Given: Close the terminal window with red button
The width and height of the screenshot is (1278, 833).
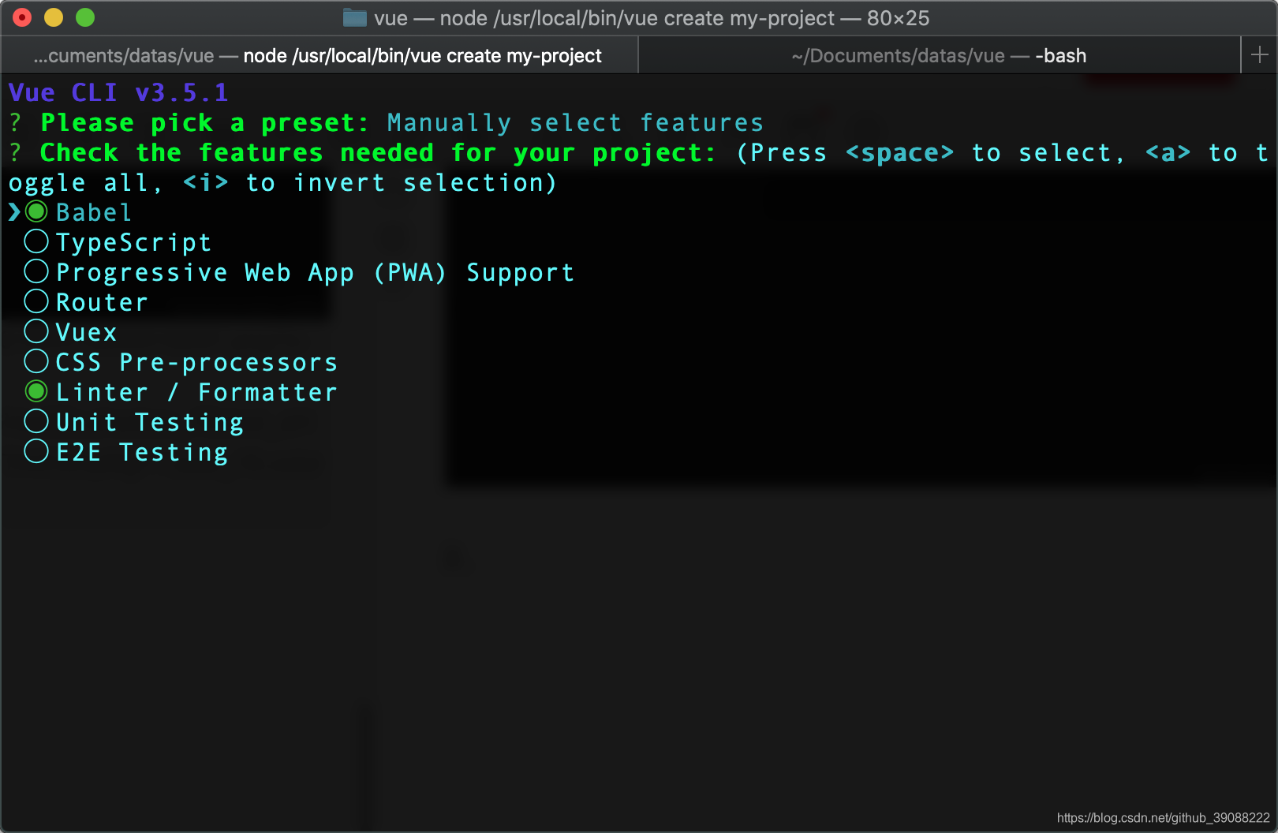Looking at the screenshot, I should [22, 17].
